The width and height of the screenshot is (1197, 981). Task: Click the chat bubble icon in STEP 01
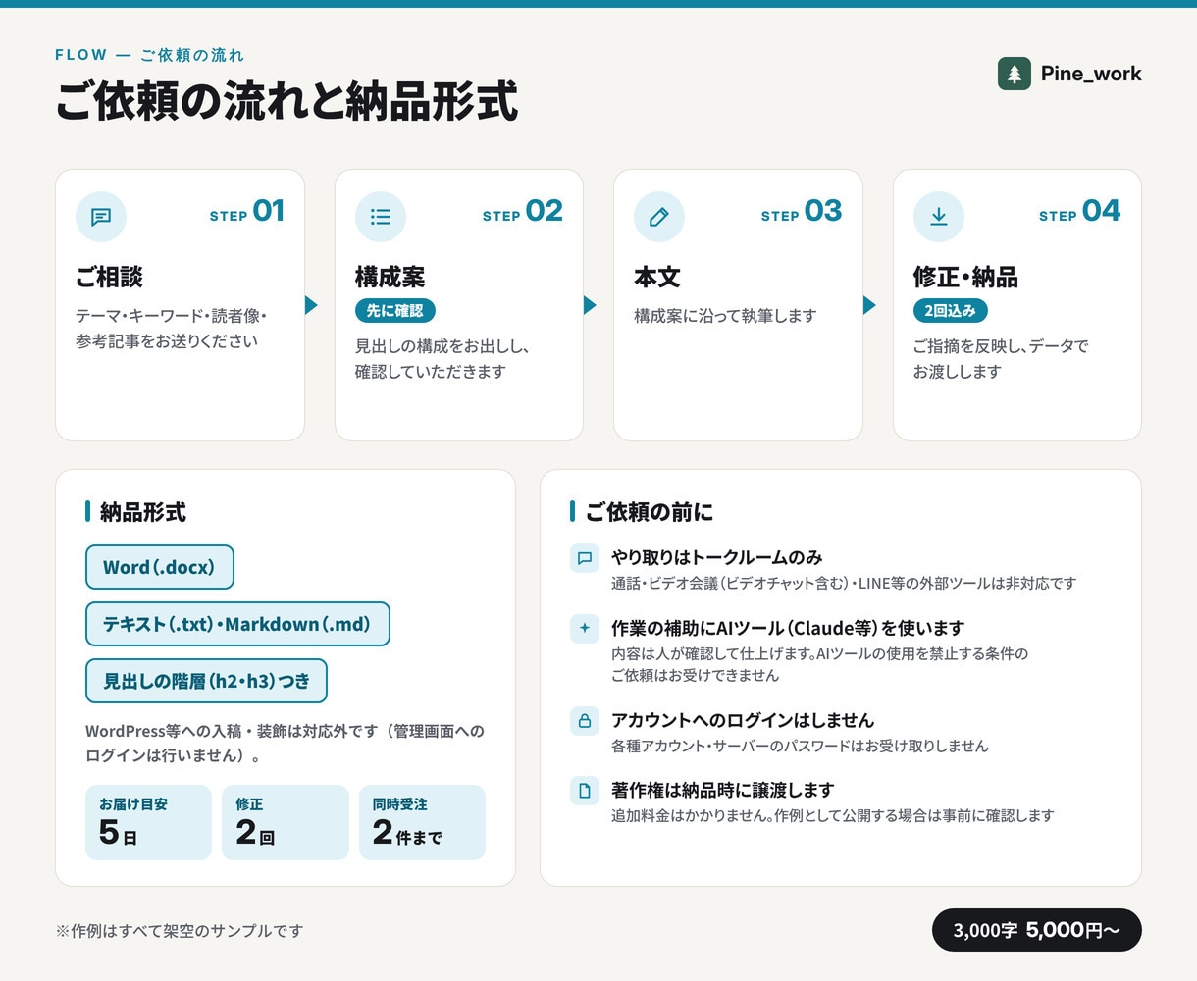101,217
